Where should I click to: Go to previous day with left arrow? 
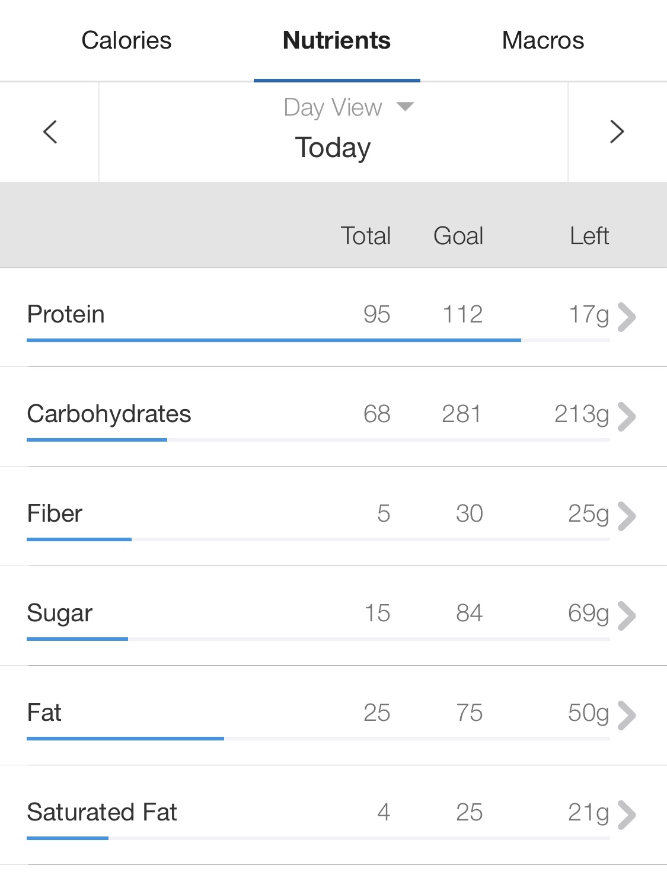(x=50, y=132)
